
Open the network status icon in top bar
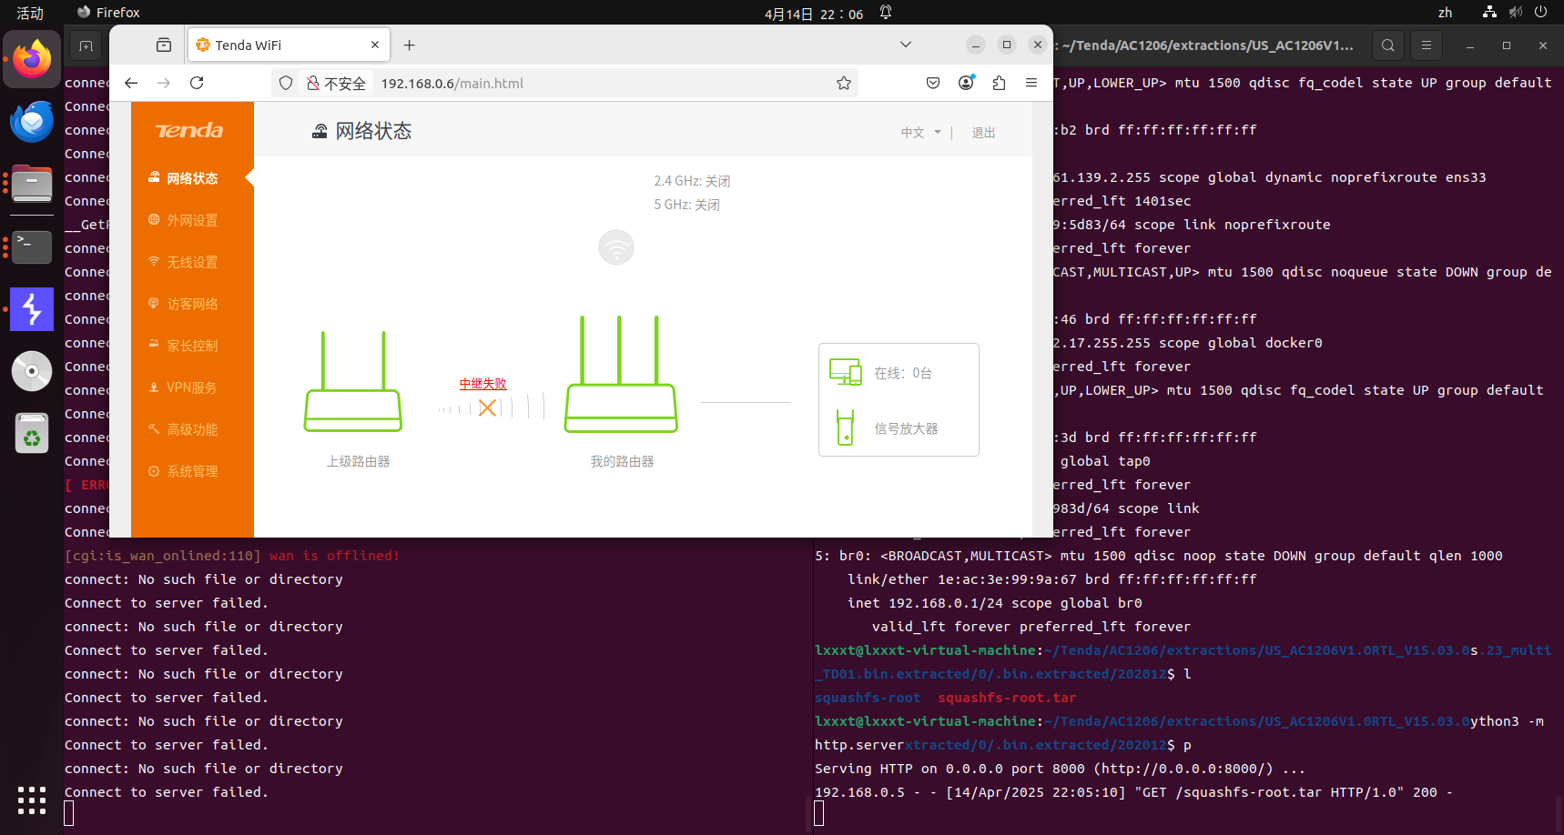click(1489, 12)
